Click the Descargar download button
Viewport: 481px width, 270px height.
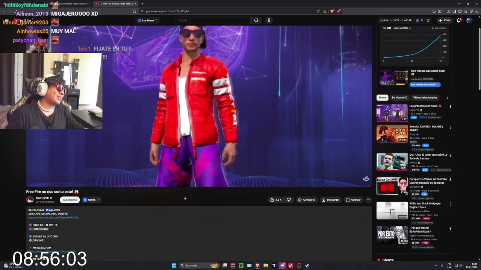[x=331, y=200]
